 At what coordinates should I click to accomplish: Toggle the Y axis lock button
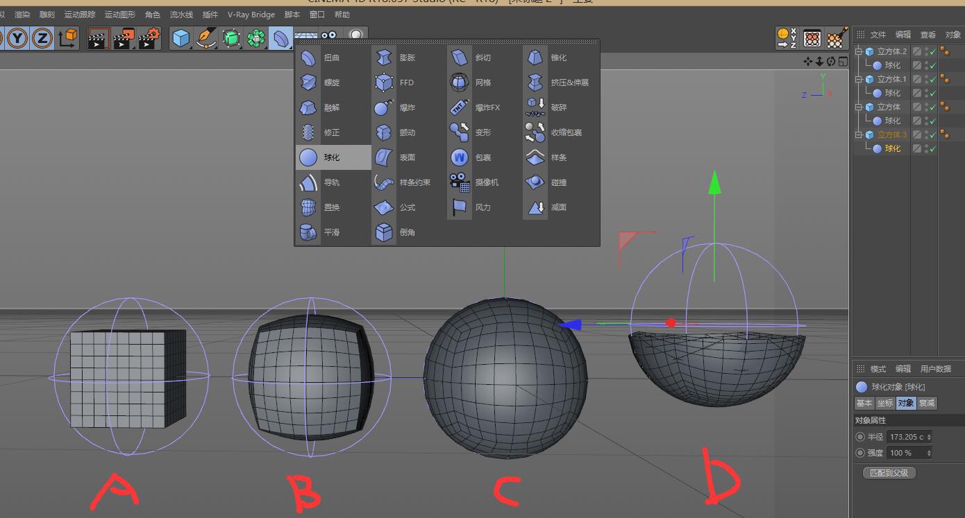(17, 38)
